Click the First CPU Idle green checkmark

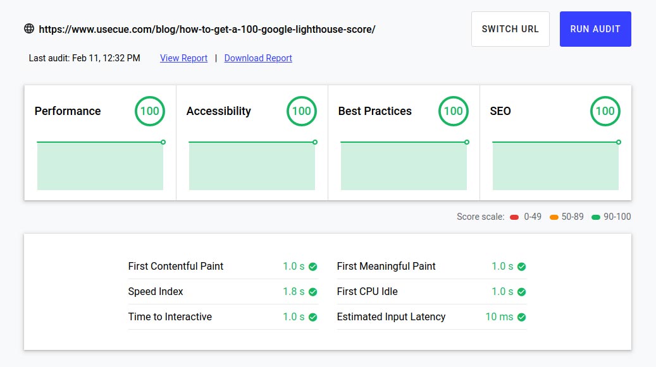522,292
